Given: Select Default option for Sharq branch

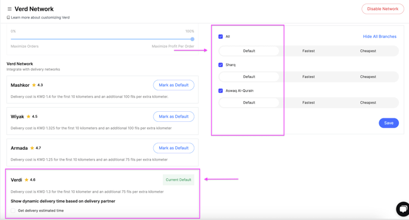Looking at the screenshot, I should point(249,77).
